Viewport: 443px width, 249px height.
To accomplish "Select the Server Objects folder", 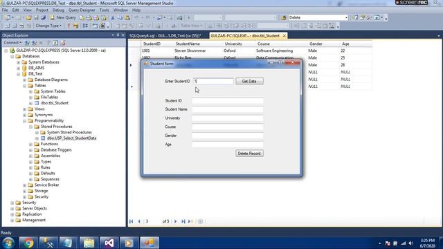I will [35, 208].
